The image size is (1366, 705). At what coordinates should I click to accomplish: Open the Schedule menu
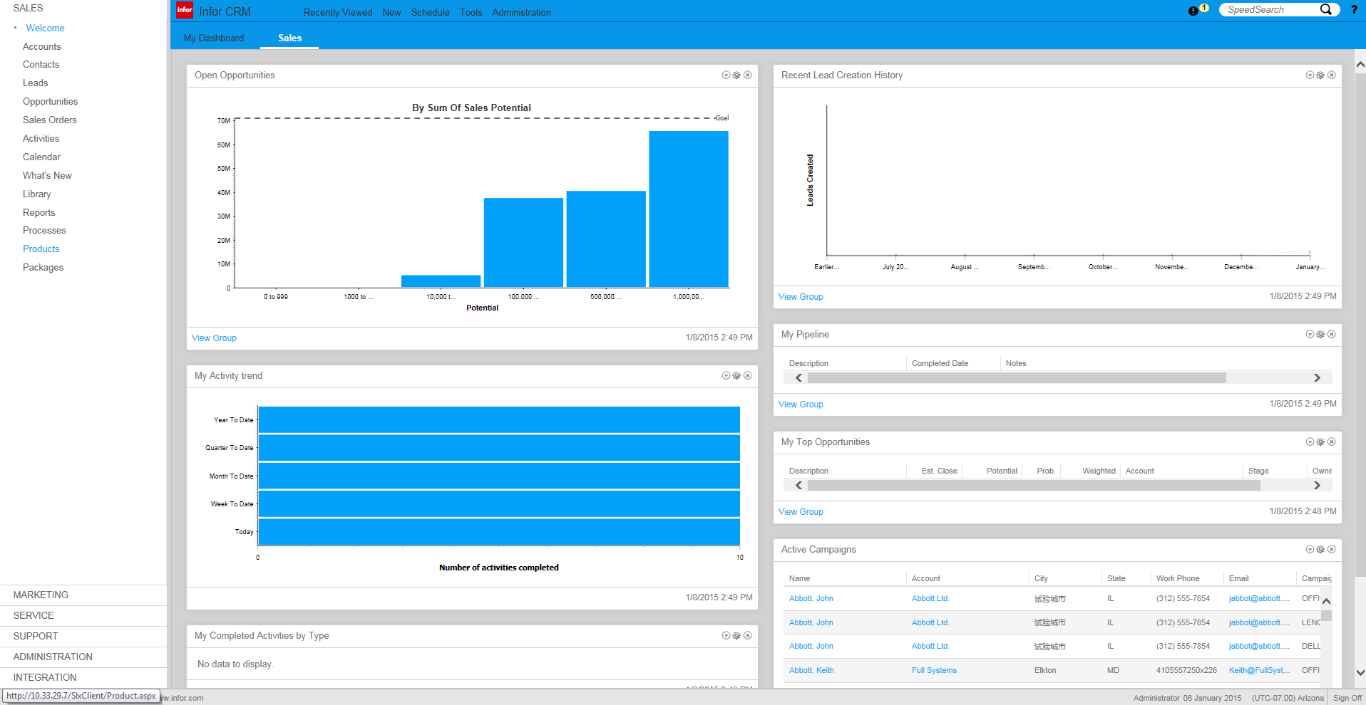(430, 12)
